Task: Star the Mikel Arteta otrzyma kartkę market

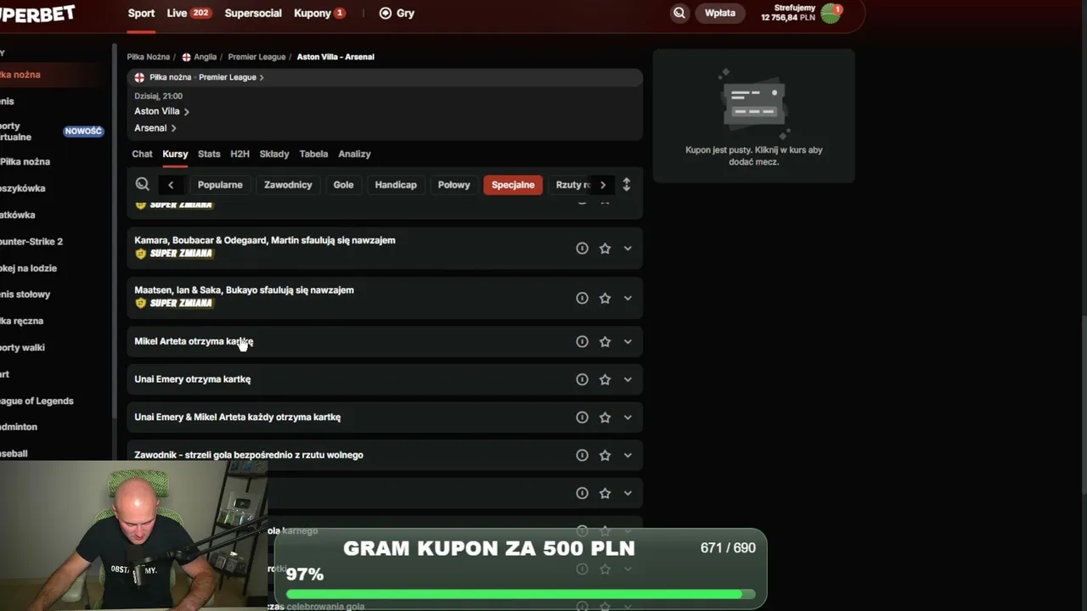Action: [x=605, y=341]
